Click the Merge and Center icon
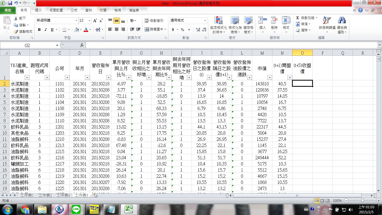 point(154,29)
